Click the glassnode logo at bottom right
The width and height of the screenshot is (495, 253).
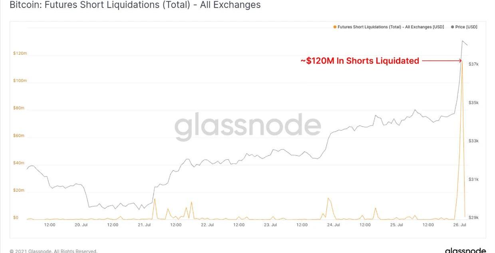pyautogui.click(x=465, y=250)
